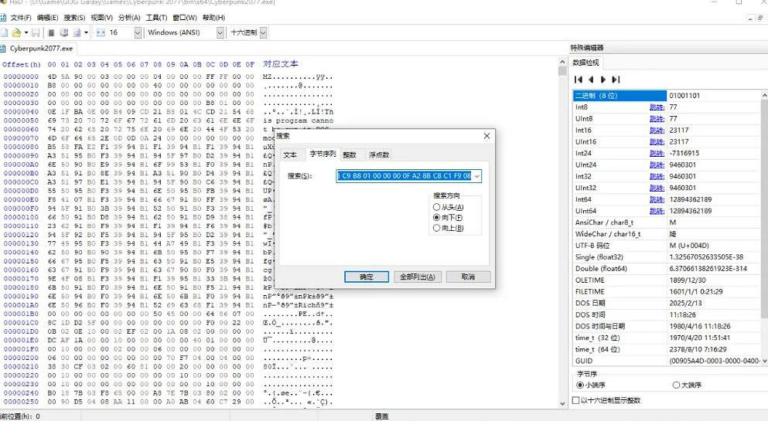Open 十六进制 offset base dropdown

[x=263, y=32]
